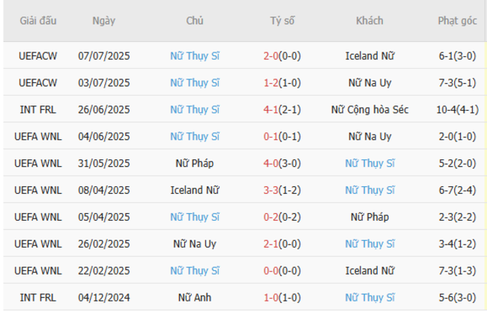487x318 pixels.
Task: Open the 'Nữ Anh' team link
Action: point(195,298)
